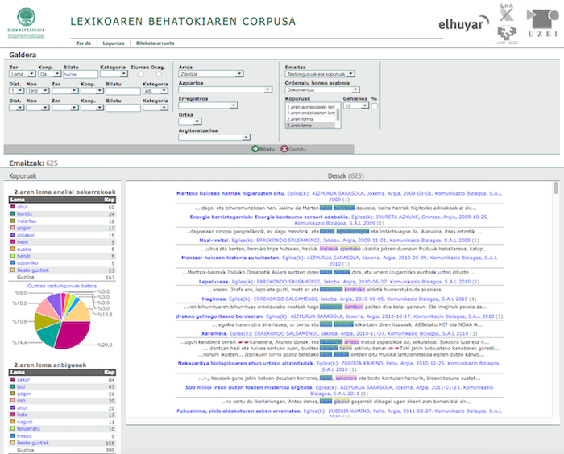
Task: Open the Lepaluzeak document title
Action: tap(214, 282)
